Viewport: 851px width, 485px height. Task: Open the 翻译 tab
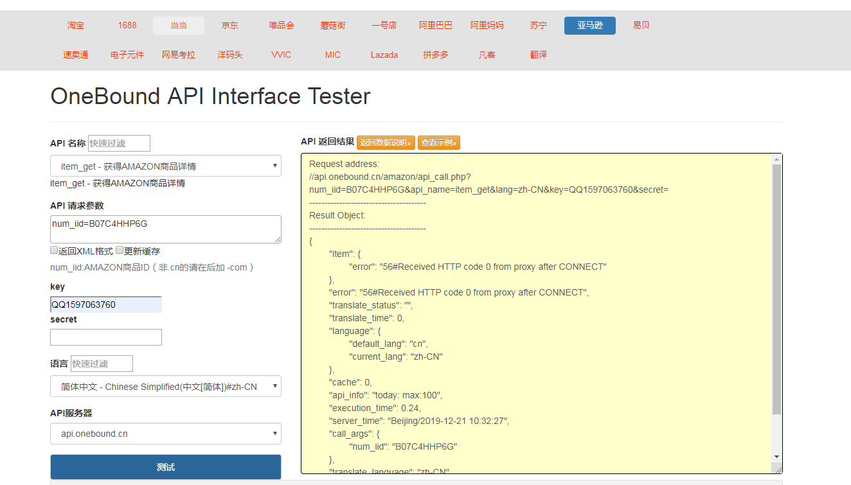539,55
